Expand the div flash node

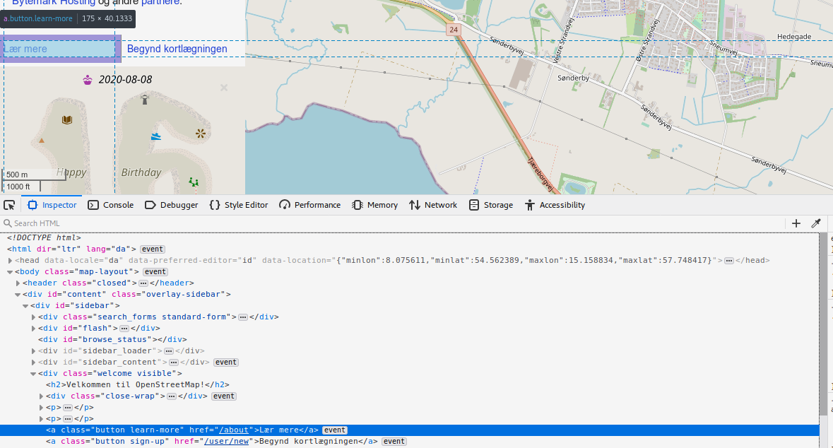(33, 329)
